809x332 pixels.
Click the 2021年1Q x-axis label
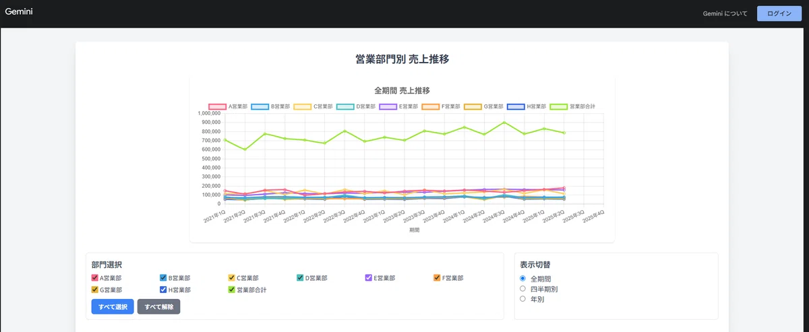pyautogui.click(x=213, y=215)
